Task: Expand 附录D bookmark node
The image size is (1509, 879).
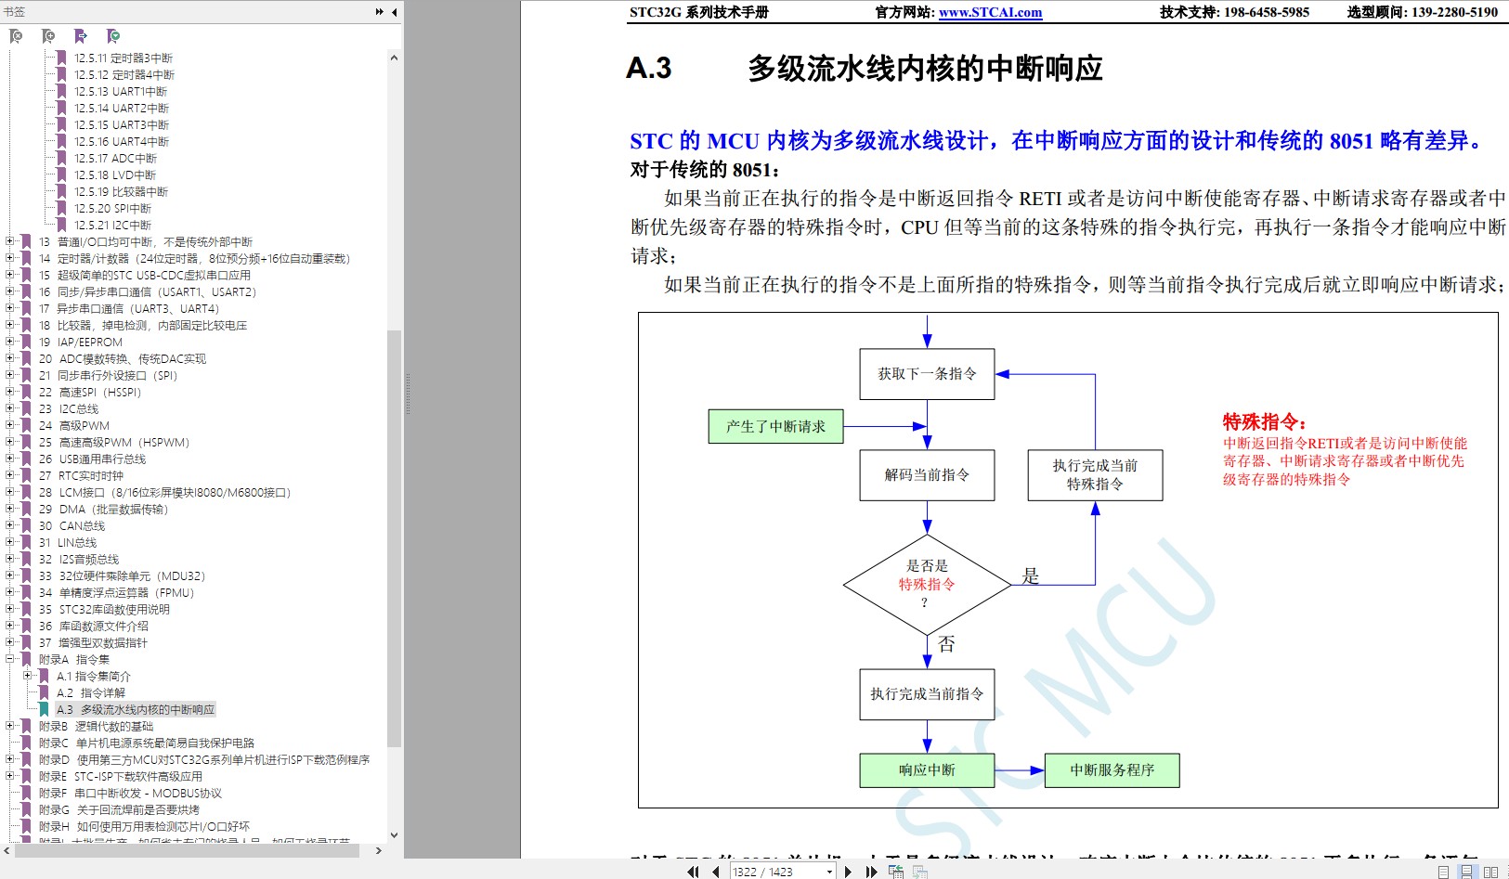Action: pos(10,760)
